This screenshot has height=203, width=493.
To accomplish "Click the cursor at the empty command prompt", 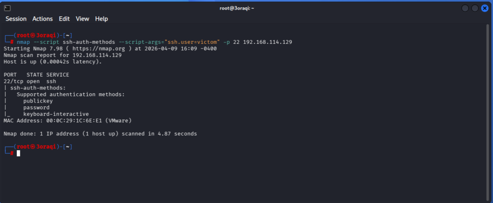I will tap(18, 153).
